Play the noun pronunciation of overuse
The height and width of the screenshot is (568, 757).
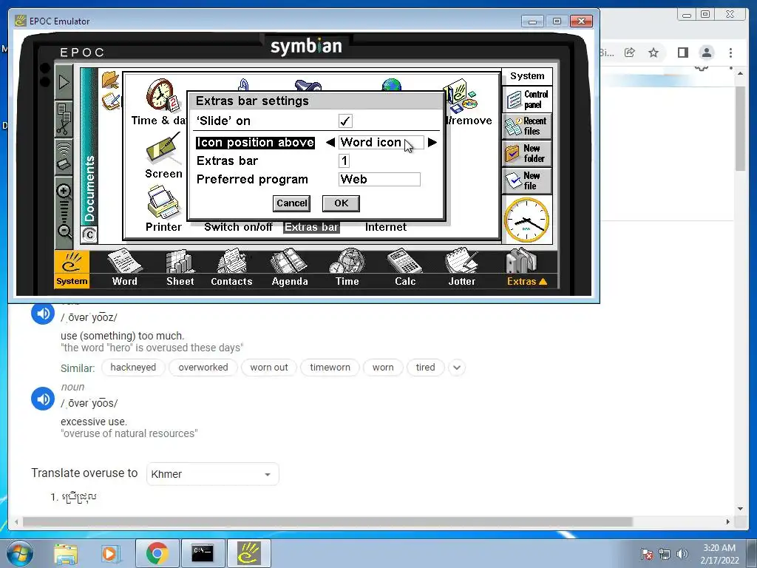[43, 399]
